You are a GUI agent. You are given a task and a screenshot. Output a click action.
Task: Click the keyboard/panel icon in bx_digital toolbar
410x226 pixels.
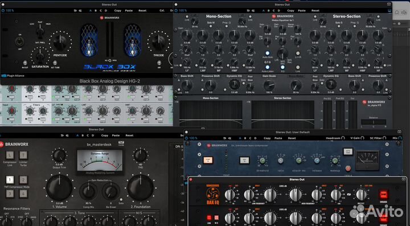point(389,11)
